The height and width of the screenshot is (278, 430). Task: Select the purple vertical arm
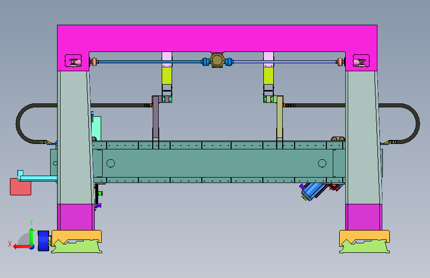(x=156, y=117)
